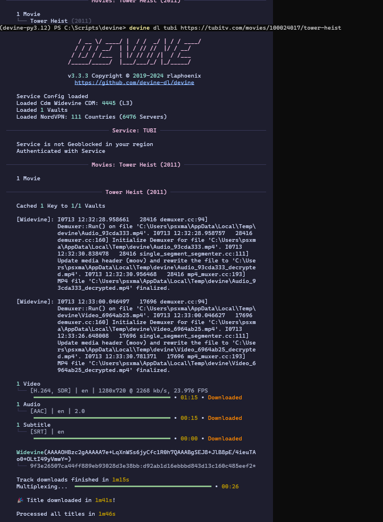
Task: Select 'Loaded NordVPN: 111 Countries' line
Action: pos(91,117)
